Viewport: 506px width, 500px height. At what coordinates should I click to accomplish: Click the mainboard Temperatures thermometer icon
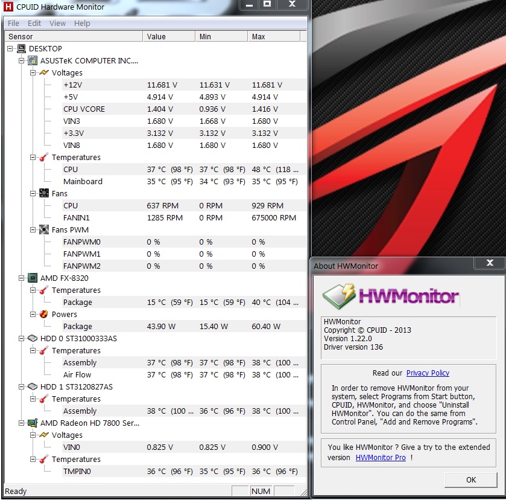(x=44, y=157)
